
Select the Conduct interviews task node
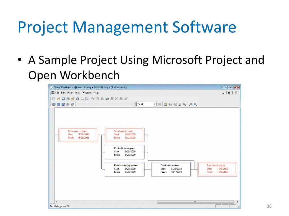171,169
